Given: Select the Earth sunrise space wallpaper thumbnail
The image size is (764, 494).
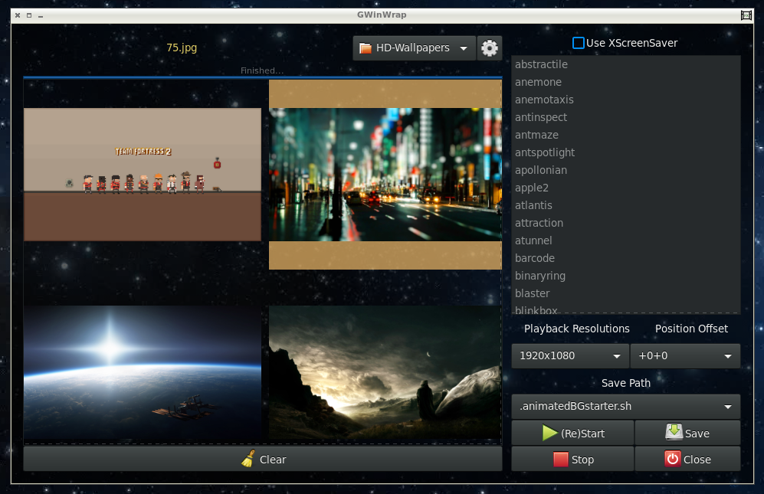Looking at the screenshot, I should pos(143,373).
